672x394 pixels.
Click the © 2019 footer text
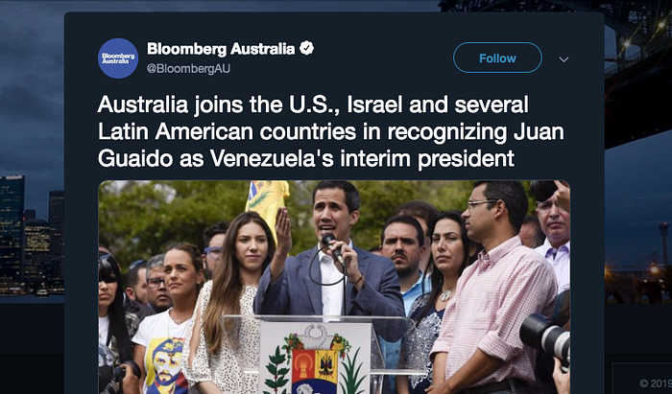[x=656, y=382]
